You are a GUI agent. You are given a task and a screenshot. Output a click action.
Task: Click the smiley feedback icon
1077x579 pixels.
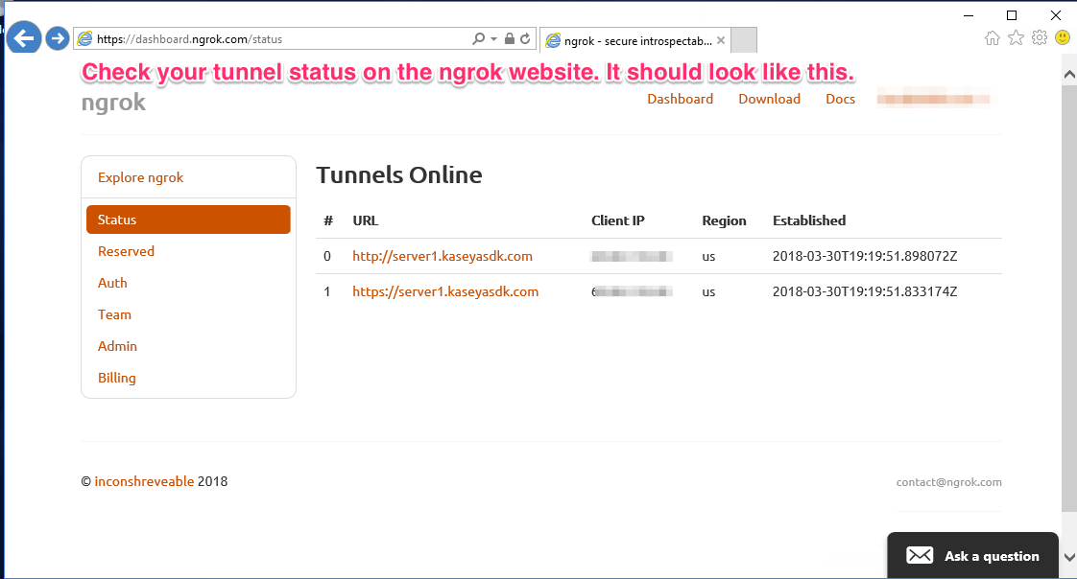click(1063, 37)
